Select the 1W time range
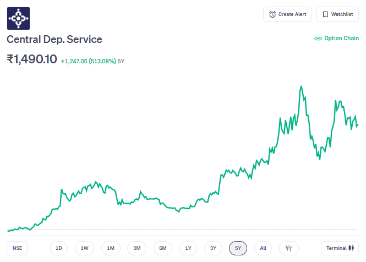The width and height of the screenshot is (366, 262). [84, 248]
